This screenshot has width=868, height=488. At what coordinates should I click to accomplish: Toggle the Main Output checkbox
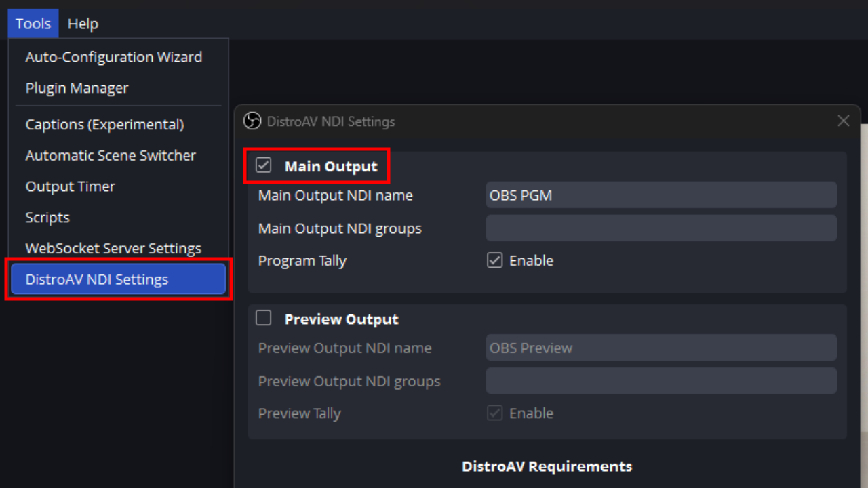264,165
